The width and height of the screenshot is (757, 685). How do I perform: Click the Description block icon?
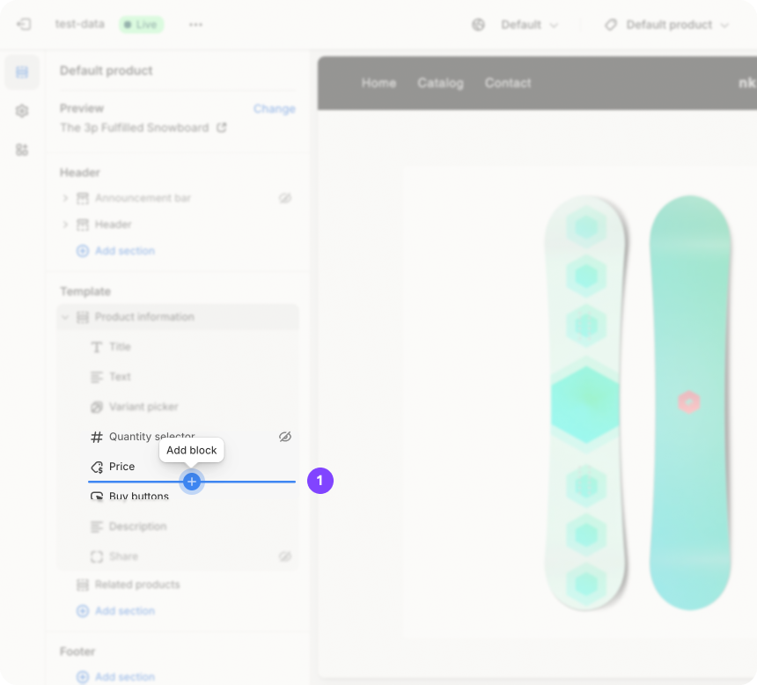click(97, 527)
